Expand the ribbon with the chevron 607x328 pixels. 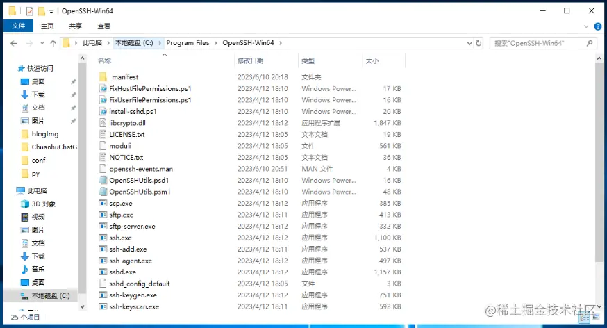click(x=585, y=26)
